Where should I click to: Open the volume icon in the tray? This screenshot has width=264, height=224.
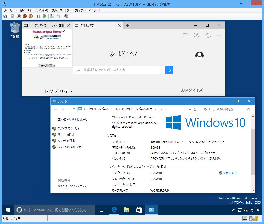(x=246, y=210)
